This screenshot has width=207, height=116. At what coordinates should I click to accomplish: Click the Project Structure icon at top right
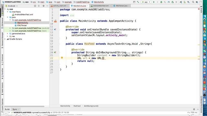[x=197, y=2]
